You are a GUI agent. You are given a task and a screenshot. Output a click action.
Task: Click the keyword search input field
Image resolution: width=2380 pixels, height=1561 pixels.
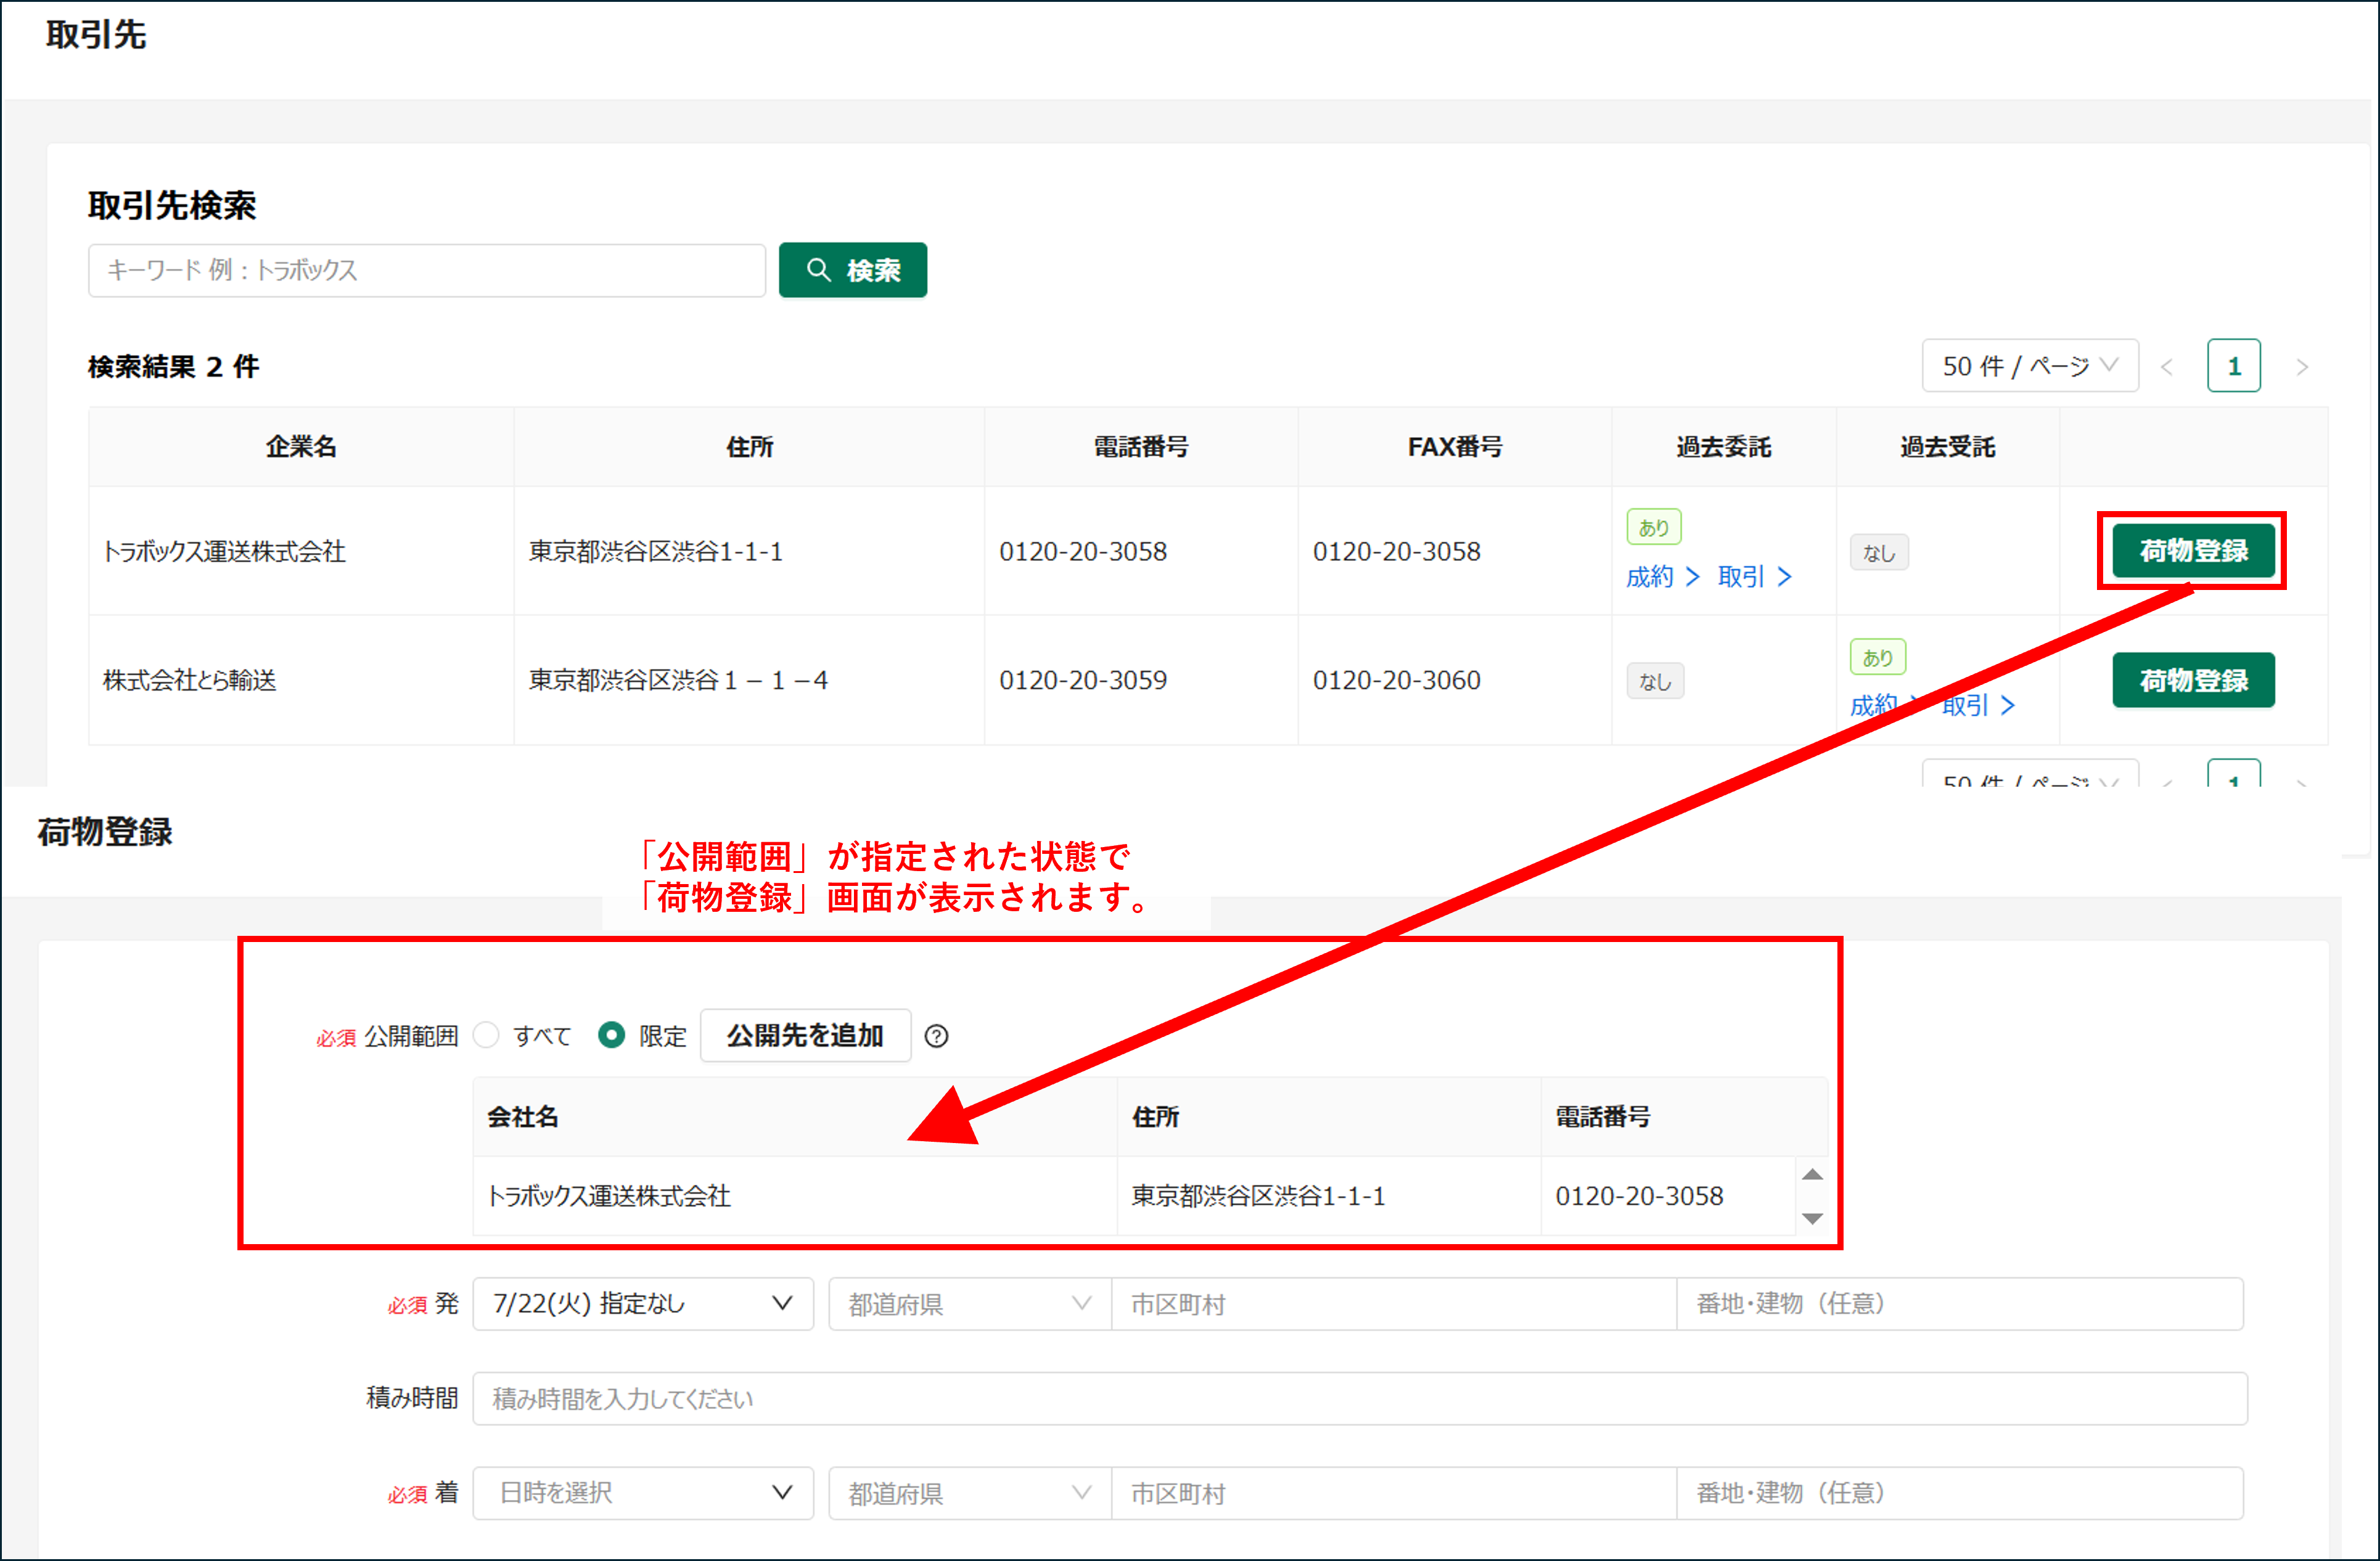pyautogui.click(x=427, y=270)
